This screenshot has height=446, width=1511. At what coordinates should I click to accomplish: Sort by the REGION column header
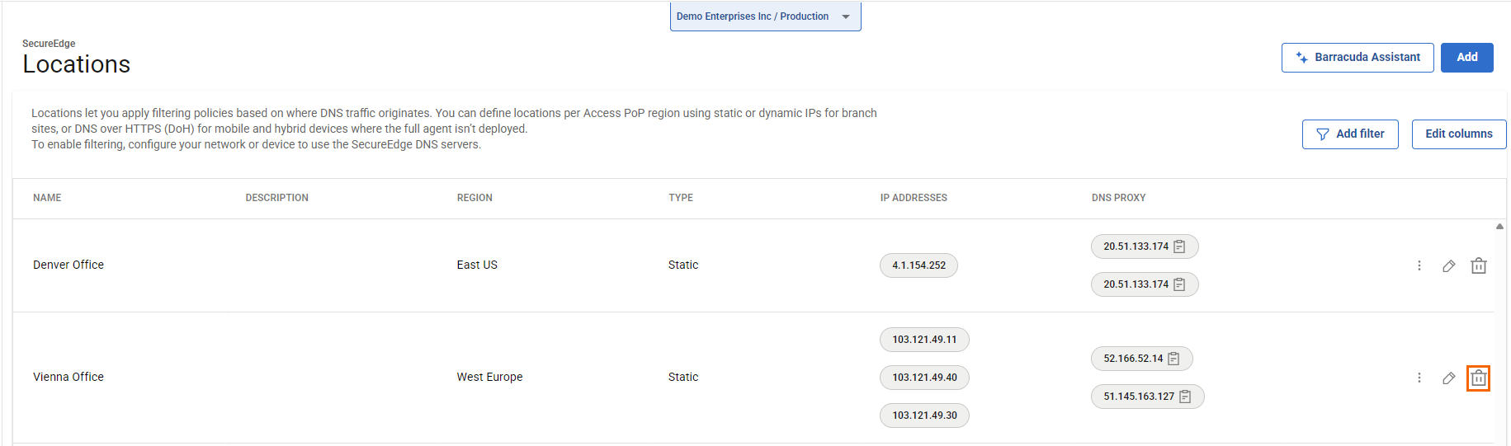click(x=475, y=198)
